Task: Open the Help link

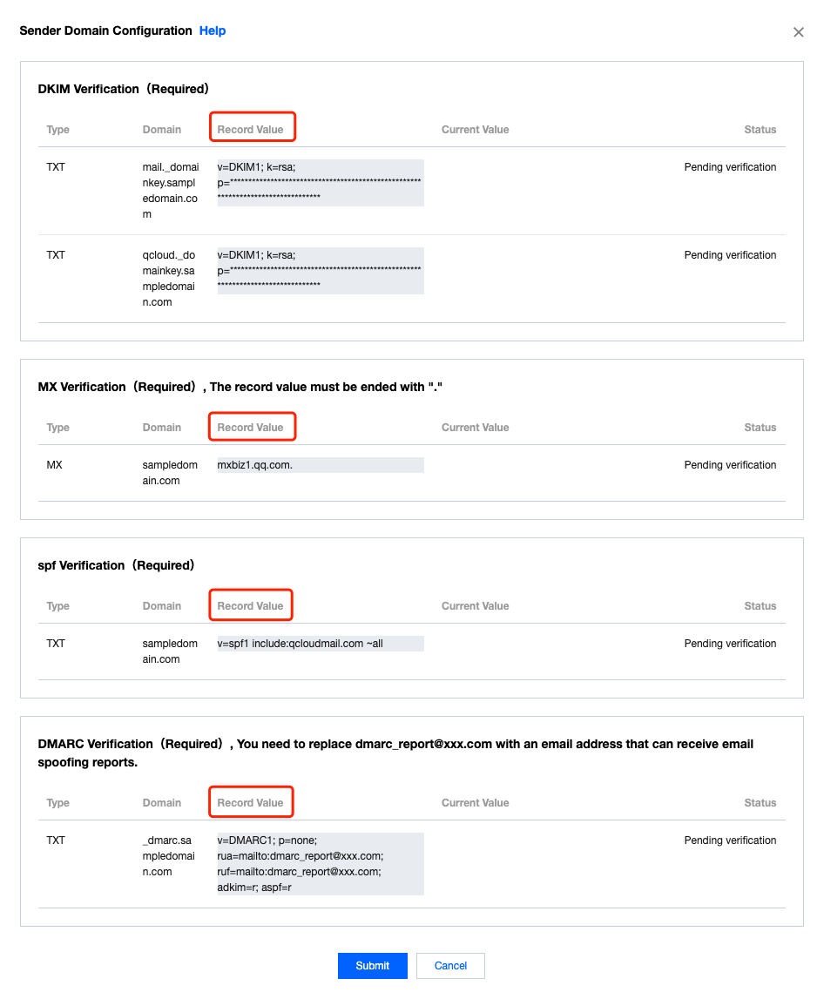Action: coord(213,31)
